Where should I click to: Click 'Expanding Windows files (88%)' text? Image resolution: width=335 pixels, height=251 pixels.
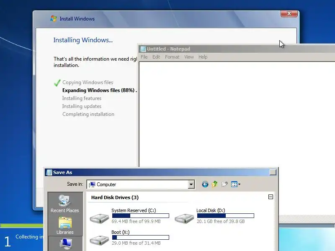[x=98, y=90]
